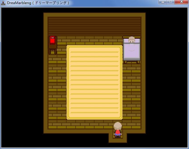189x149 pixels.
Task: Click the red box on the wooden table
Action: (53, 40)
